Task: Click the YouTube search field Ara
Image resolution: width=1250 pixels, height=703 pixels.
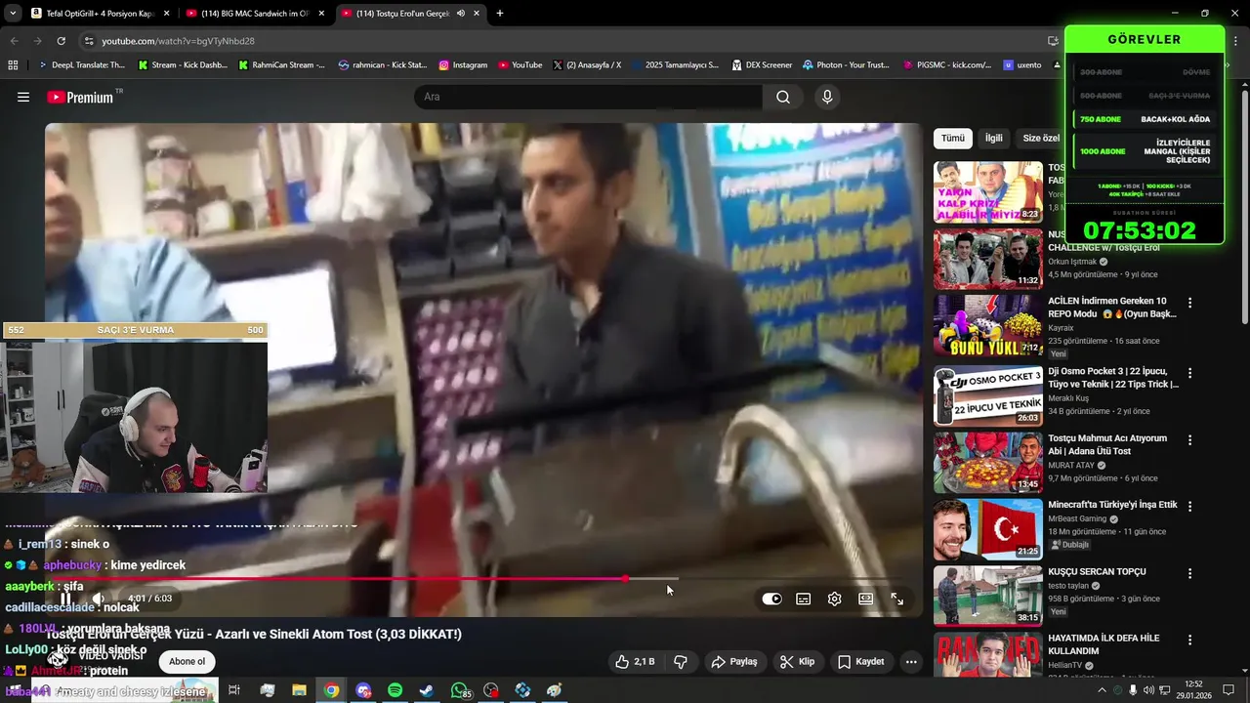Action: click(x=589, y=97)
